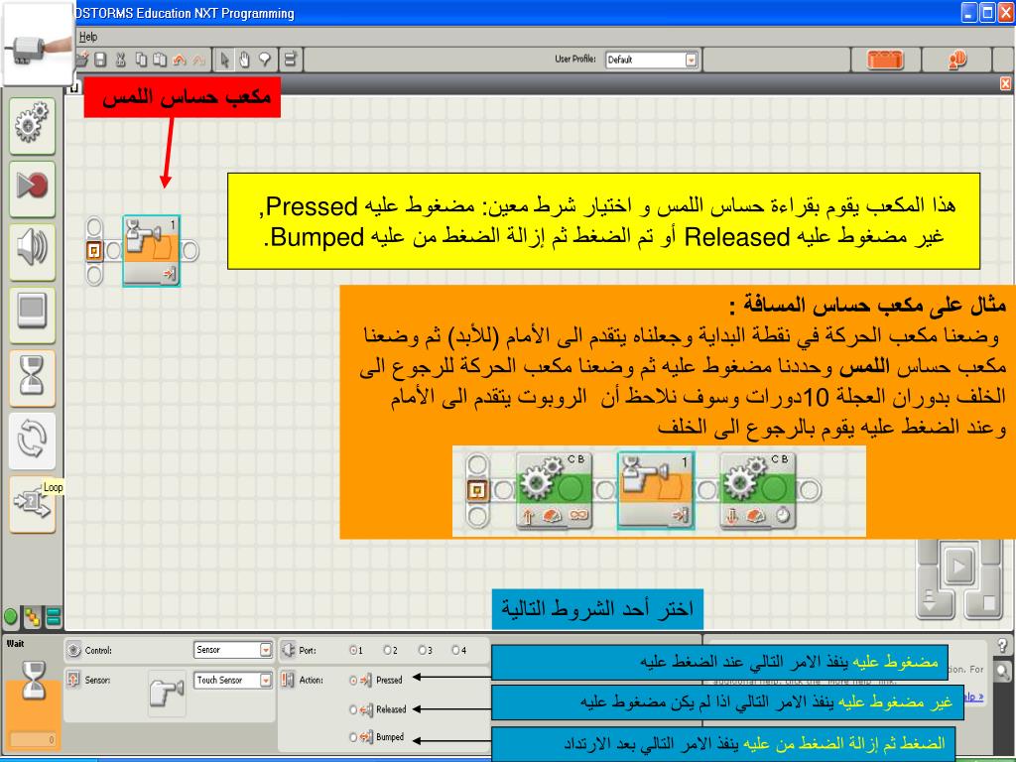Open the Move block in the palette
The image size is (1016, 762).
(33, 125)
